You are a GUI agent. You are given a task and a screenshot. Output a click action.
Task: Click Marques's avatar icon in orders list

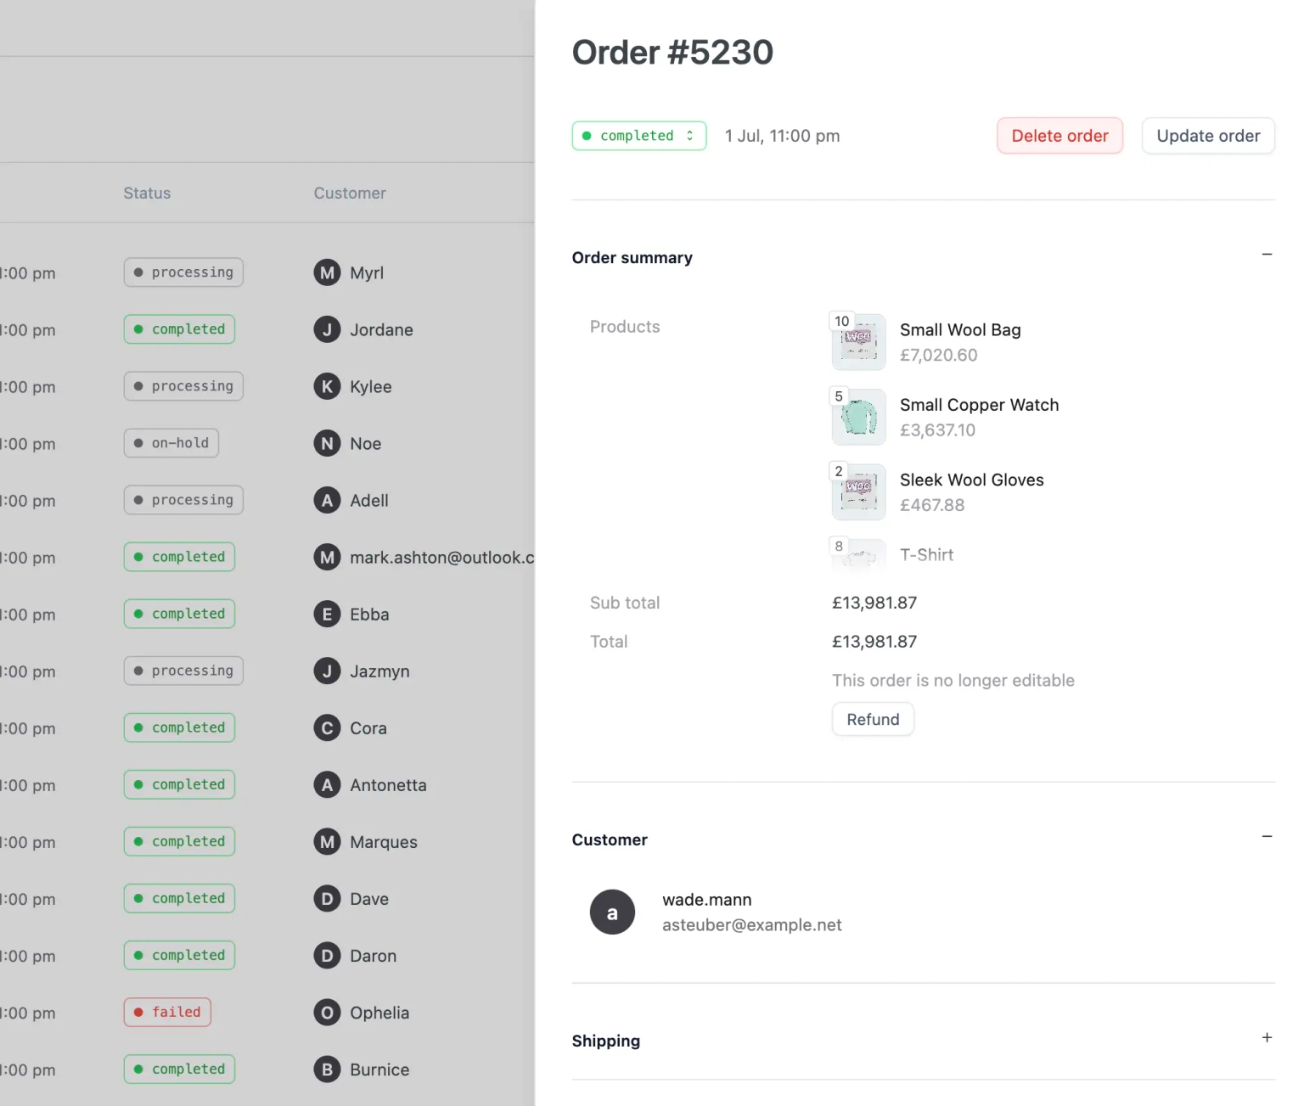point(327,842)
